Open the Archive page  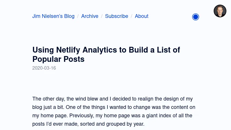90,16
